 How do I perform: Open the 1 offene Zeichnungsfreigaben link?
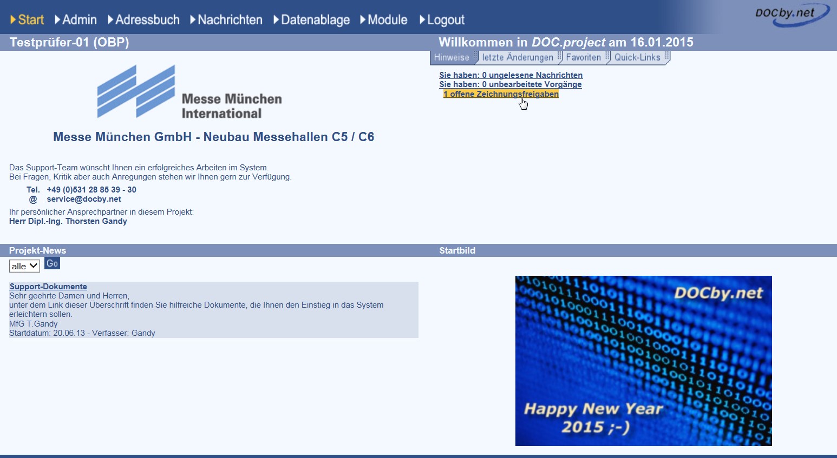(501, 94)
